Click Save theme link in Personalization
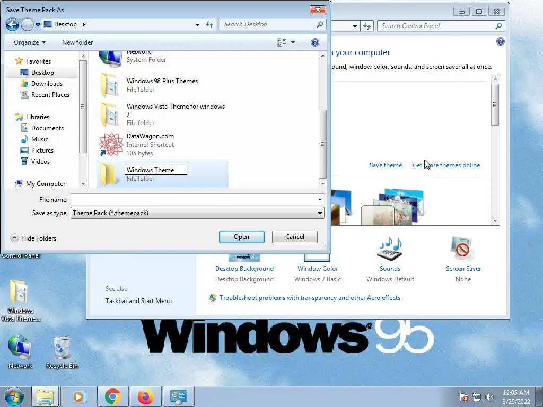 pos(386,165)
